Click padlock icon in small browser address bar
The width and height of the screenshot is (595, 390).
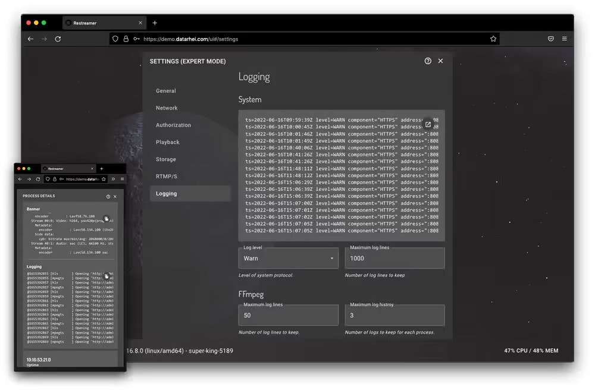[x=55, y=180]
